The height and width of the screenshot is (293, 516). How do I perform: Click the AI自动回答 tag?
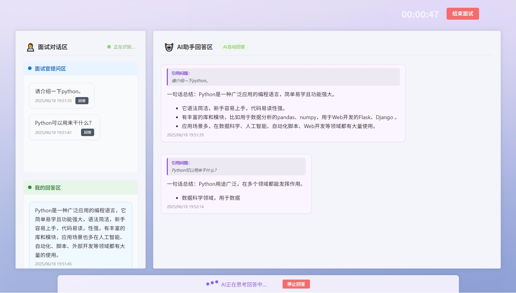point(234,47)
